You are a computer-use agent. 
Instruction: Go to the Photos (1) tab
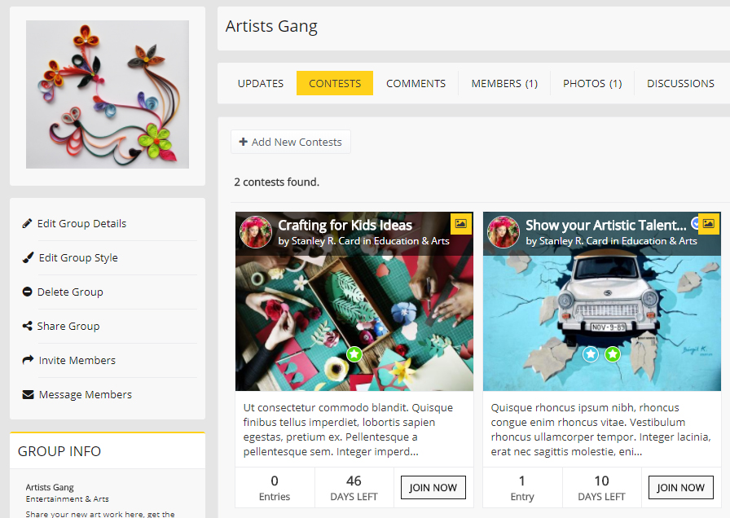point(592,83)
